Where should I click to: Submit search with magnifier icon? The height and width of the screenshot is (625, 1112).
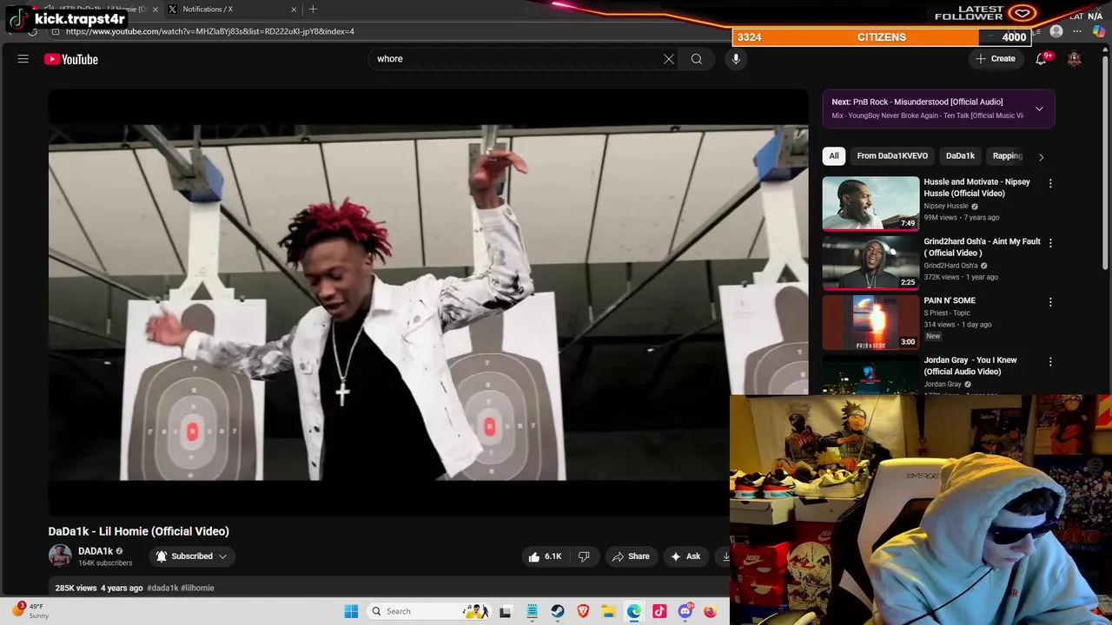(x=697, y=59)
